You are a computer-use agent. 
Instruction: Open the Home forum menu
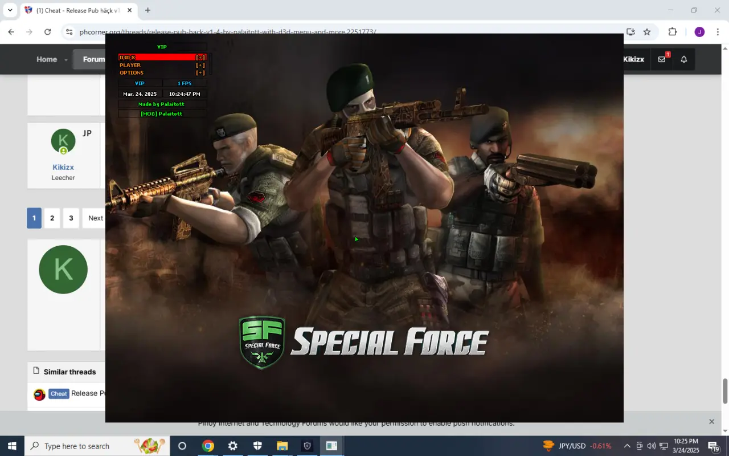tap(47, 59)
